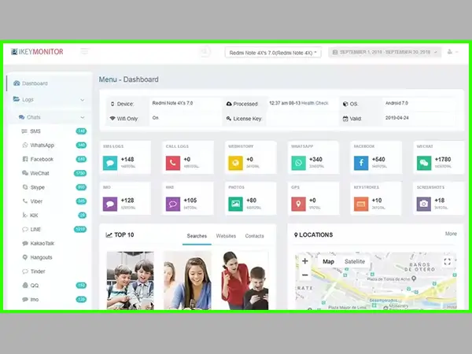
Task: Click the +540 Facebook count
Action: pyautogui.click(x=378, y=159)
